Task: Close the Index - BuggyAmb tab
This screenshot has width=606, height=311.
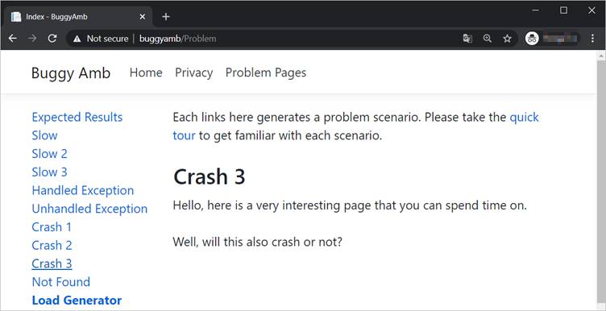Action: tap(142, 17)
